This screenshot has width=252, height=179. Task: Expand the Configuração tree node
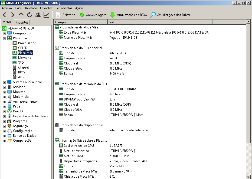tap(5, 131)
